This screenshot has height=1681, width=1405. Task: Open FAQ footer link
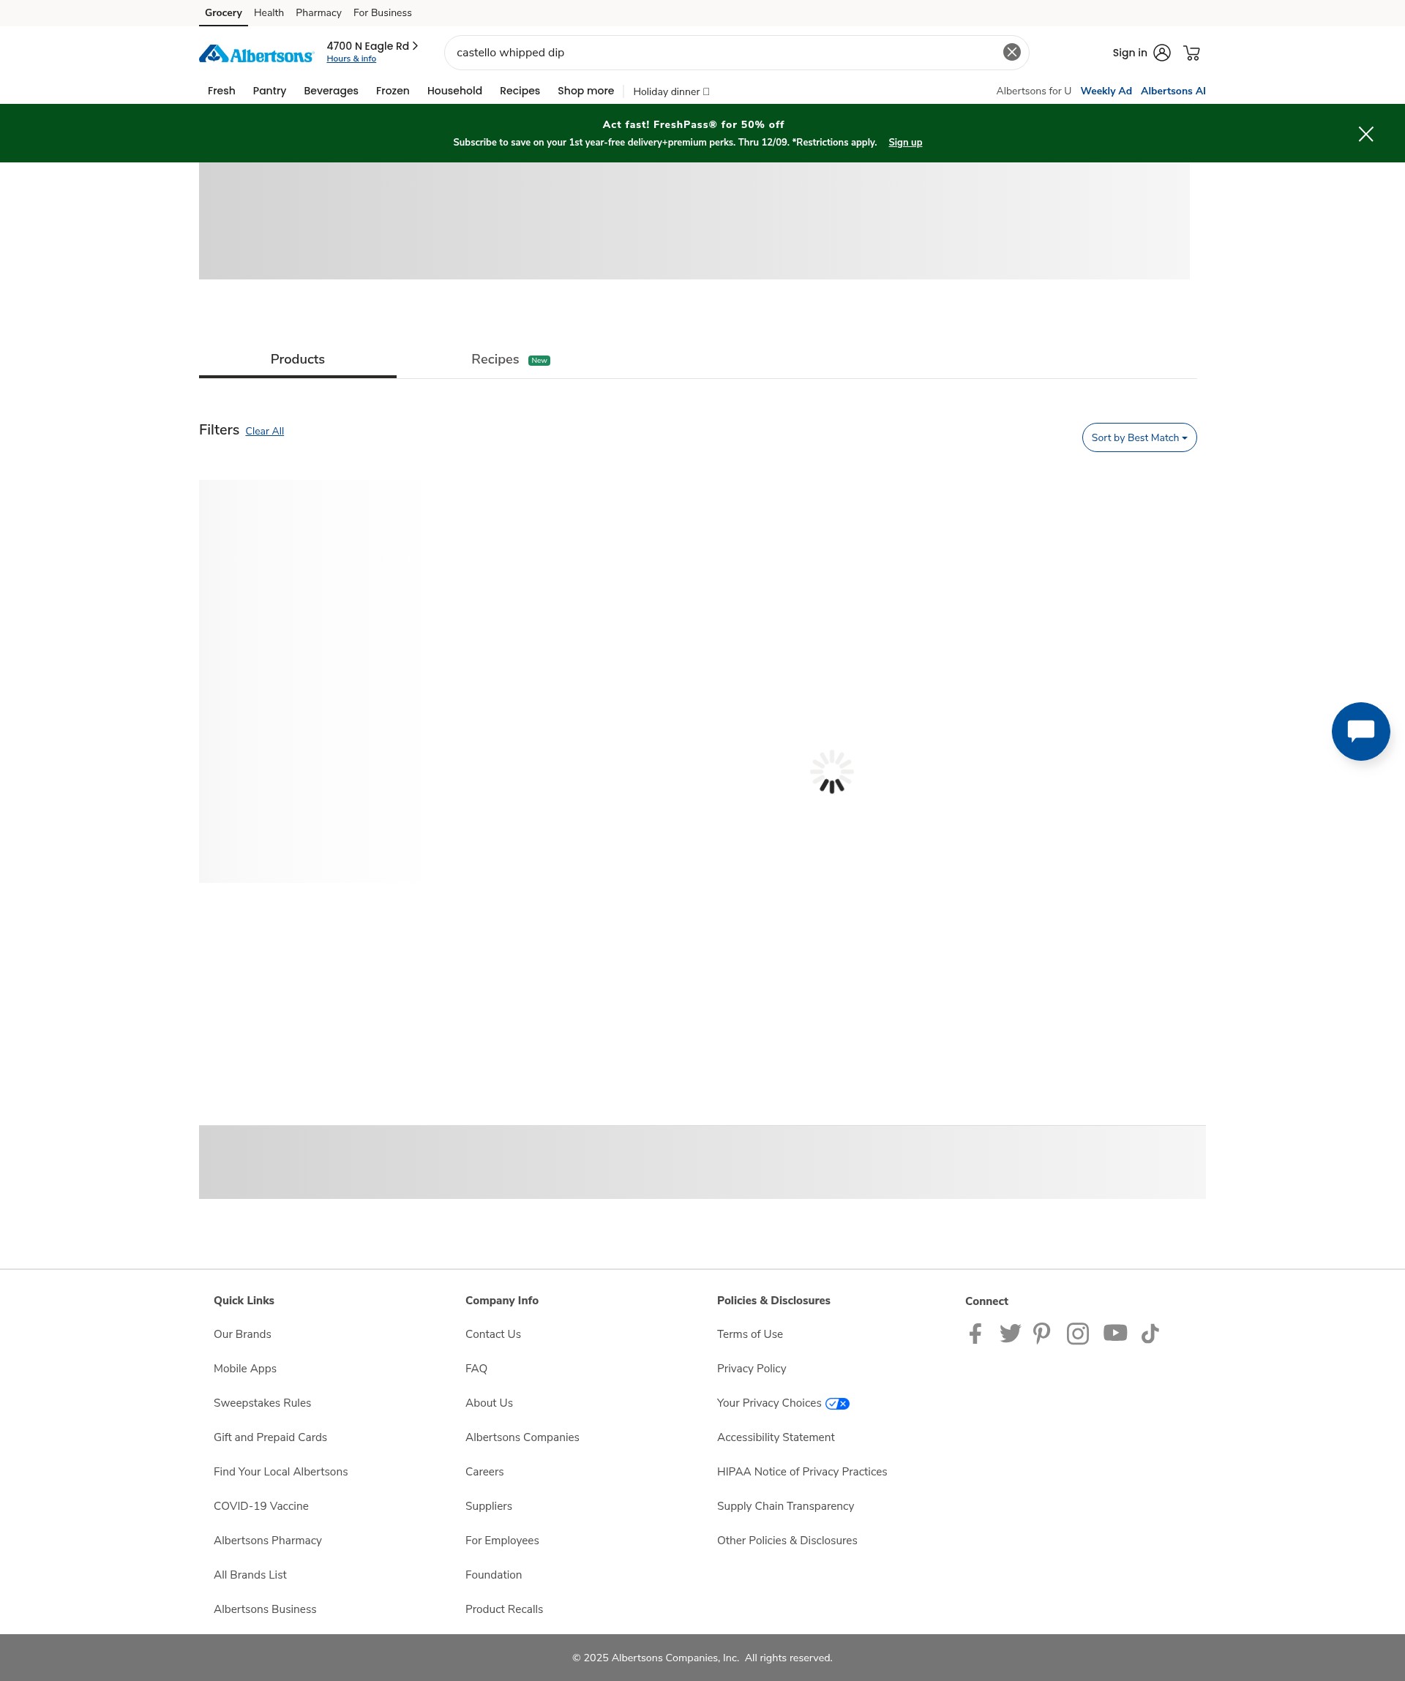tap(476, 1368)
